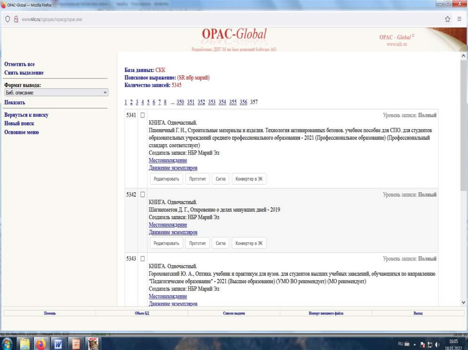
Task: Click the site security lock icon
Action: [x=16, y=19]
